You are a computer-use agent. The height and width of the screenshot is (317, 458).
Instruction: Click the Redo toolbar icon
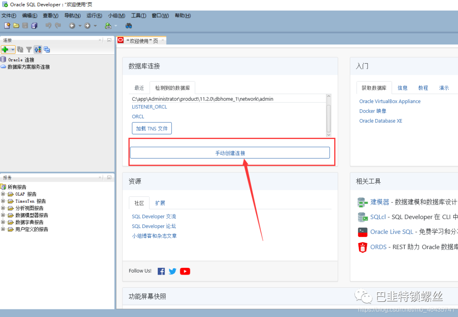pos(58,26)
